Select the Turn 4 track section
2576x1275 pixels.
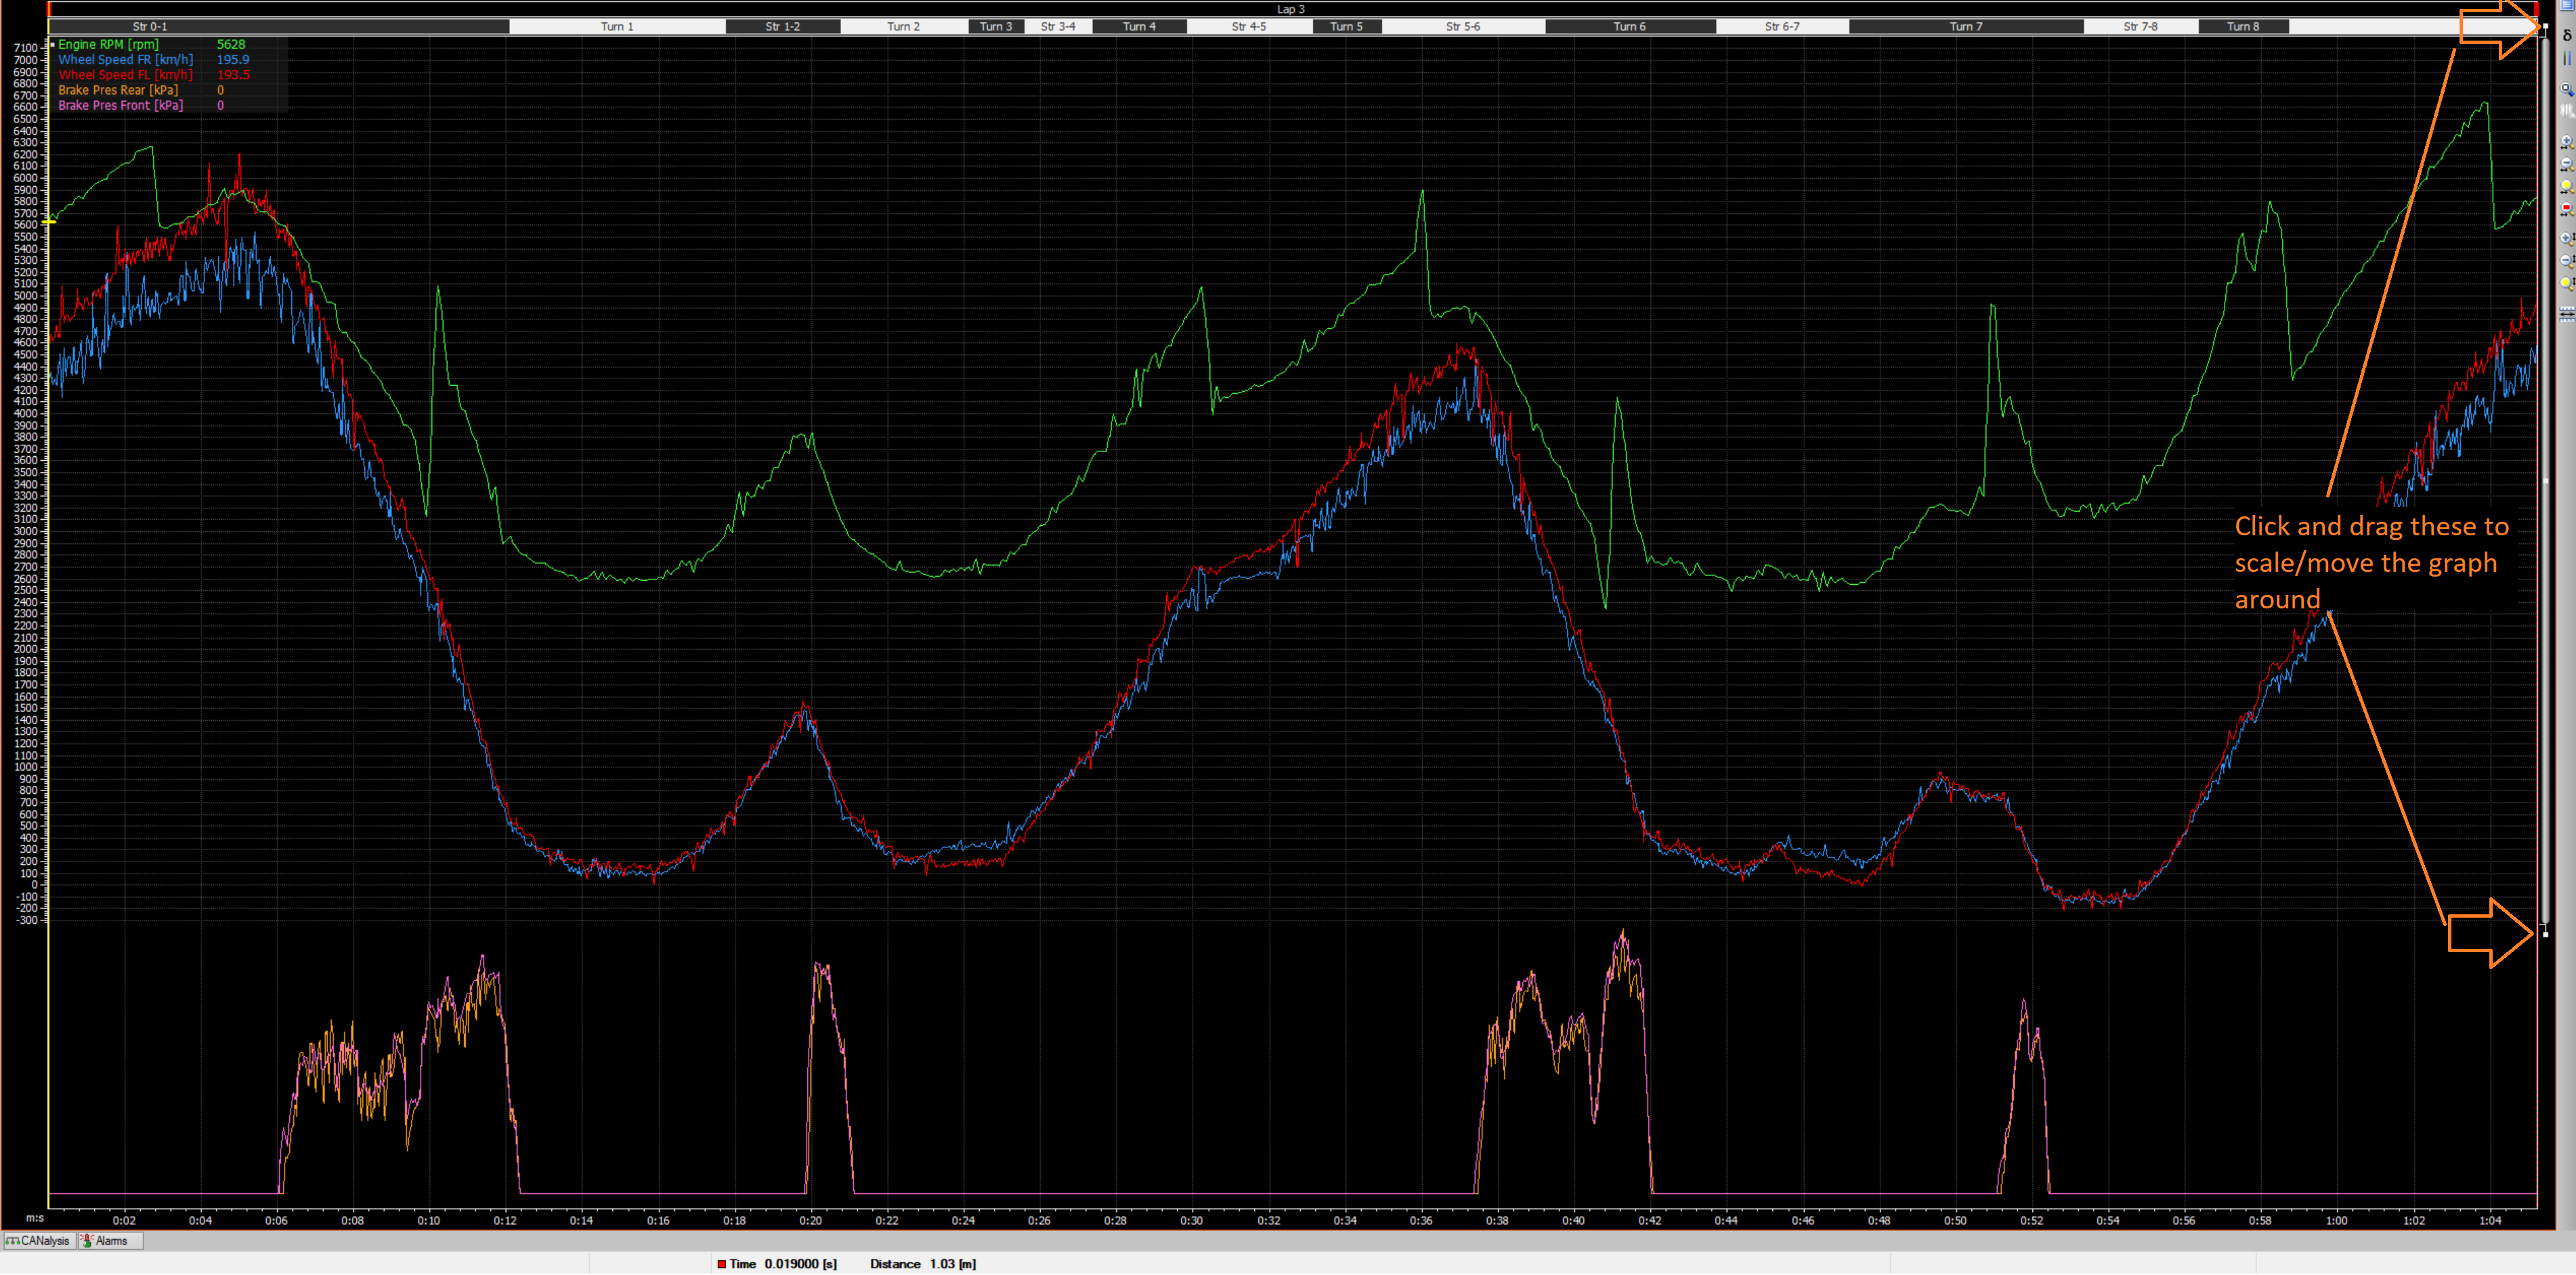1139,27
